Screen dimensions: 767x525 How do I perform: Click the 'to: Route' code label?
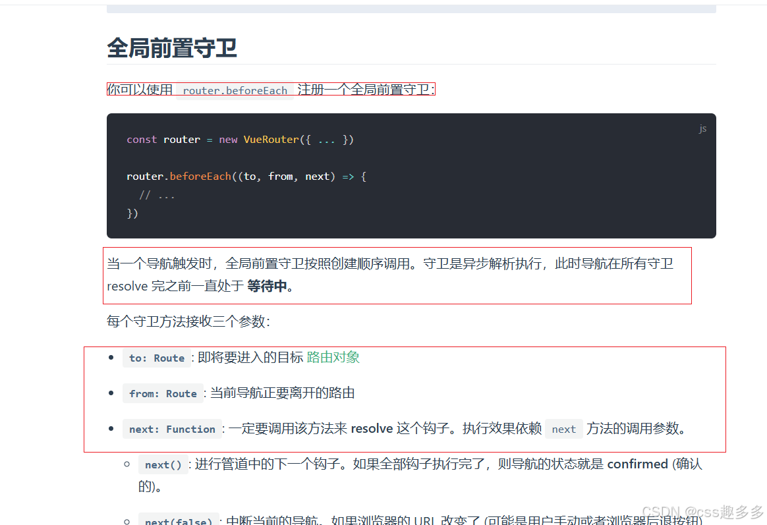pos(157,358)
